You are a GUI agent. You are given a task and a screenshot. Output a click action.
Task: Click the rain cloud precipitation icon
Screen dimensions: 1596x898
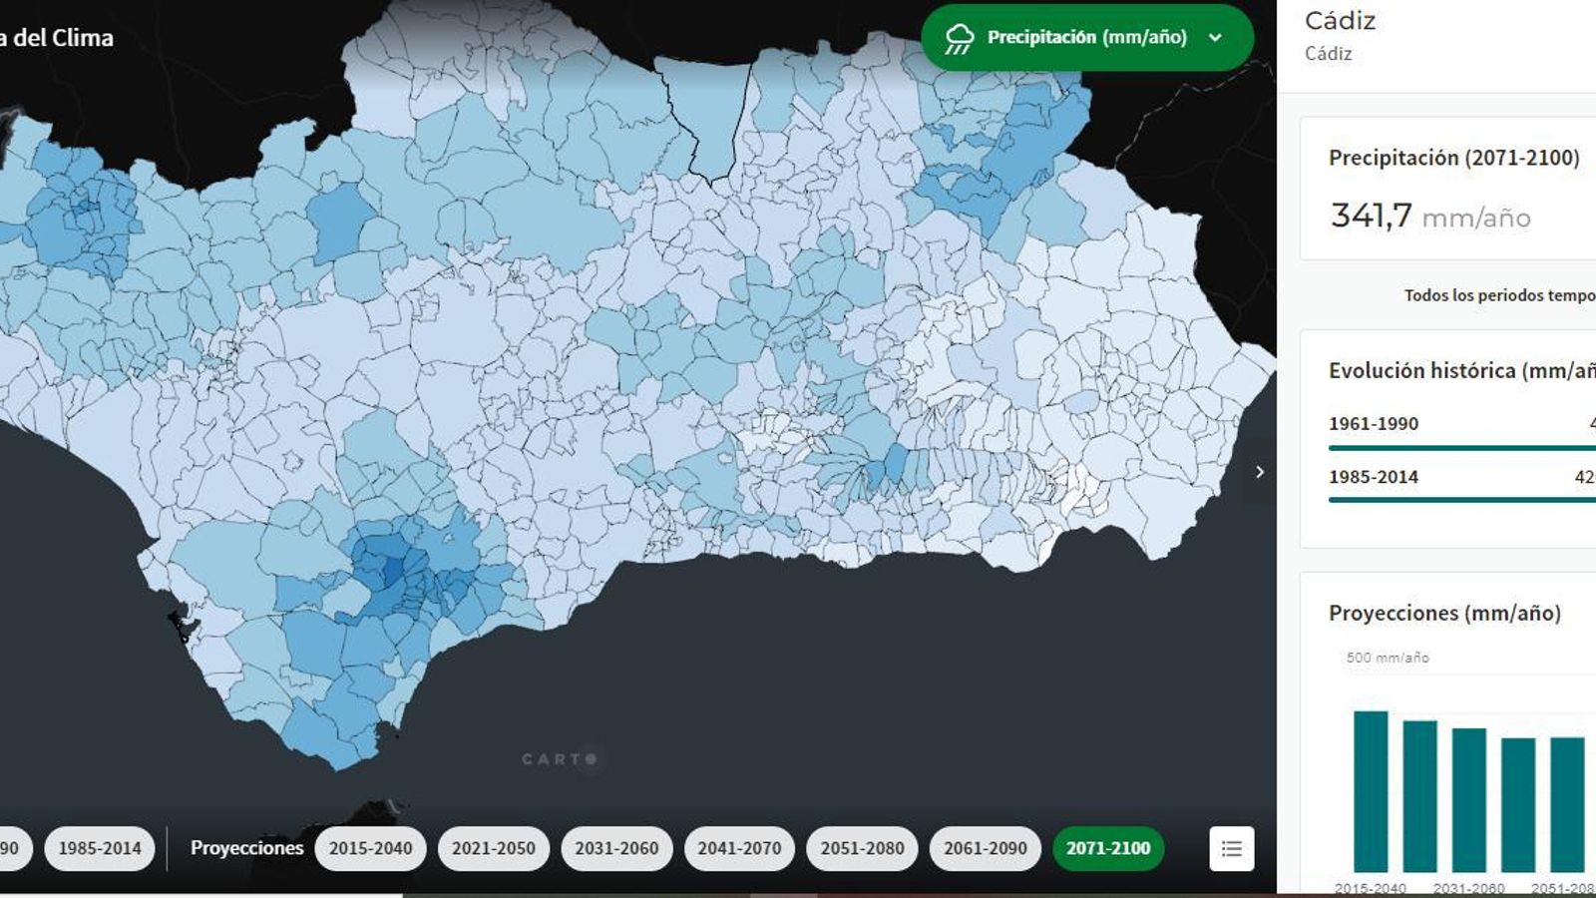[x=961, y=38]
